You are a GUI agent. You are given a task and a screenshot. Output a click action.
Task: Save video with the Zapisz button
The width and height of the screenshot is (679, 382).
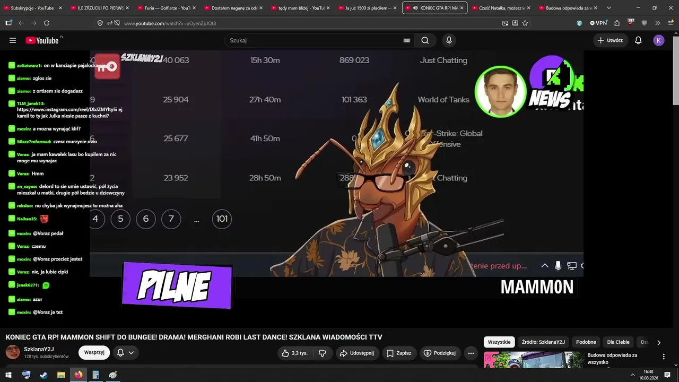click(x=399, y=353)
